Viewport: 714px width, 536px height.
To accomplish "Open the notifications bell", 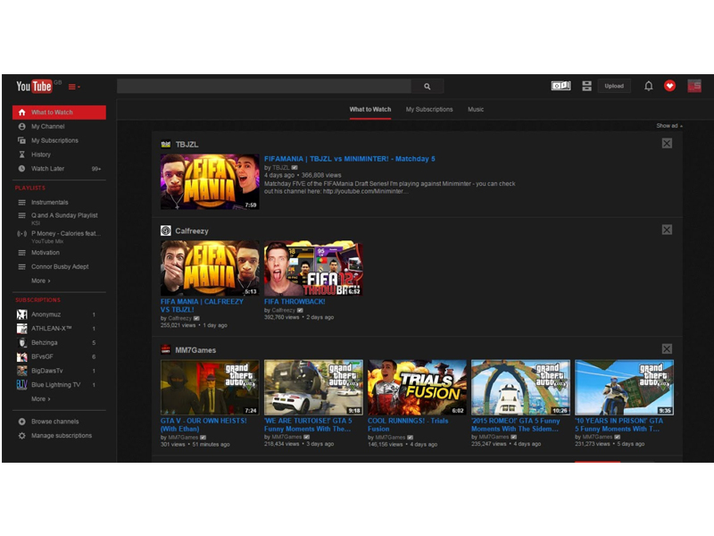I will coord(649,87).
